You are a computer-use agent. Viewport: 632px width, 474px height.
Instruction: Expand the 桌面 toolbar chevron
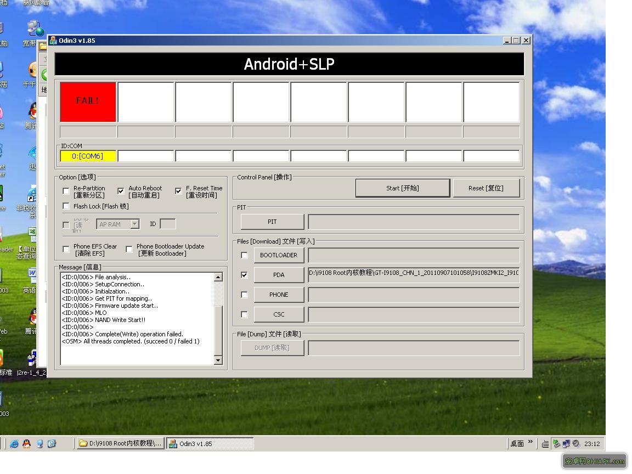click(531, 442)
